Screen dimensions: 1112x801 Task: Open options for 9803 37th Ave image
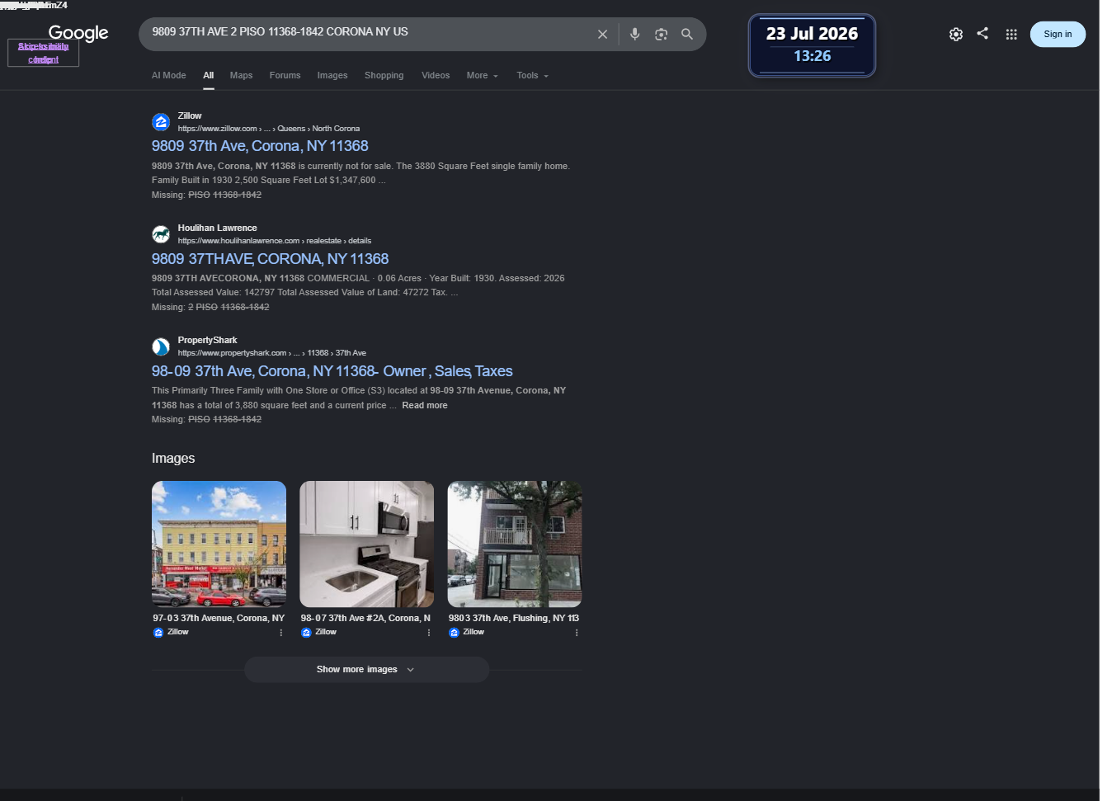click(x=577, y=633)
